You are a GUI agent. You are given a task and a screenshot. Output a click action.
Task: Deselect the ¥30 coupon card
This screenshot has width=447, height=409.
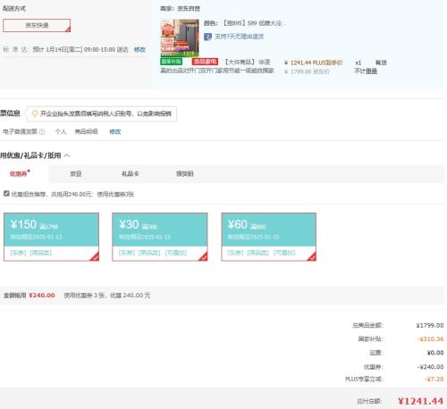pos(160,237)
